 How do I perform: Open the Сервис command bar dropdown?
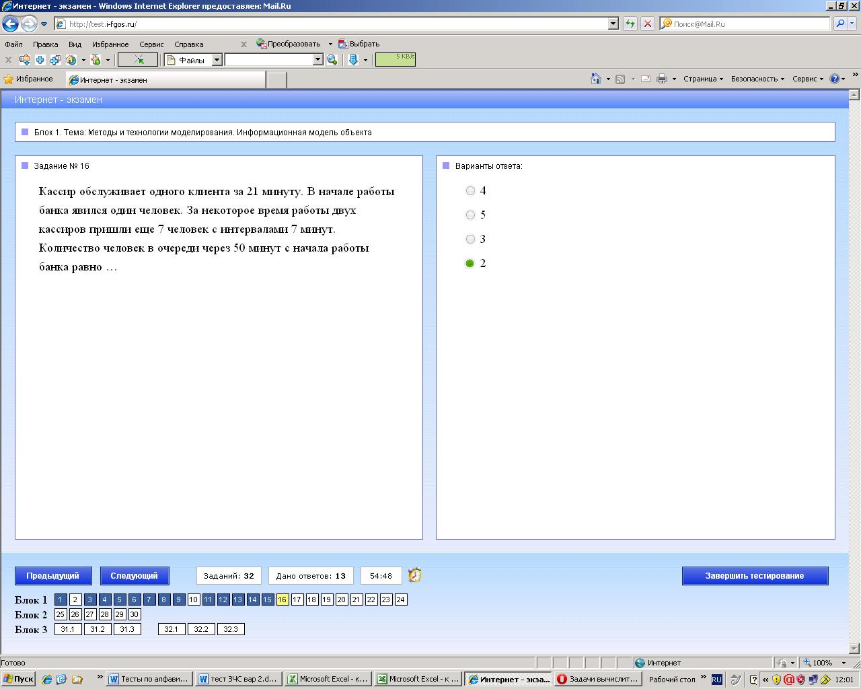[808, 79]
